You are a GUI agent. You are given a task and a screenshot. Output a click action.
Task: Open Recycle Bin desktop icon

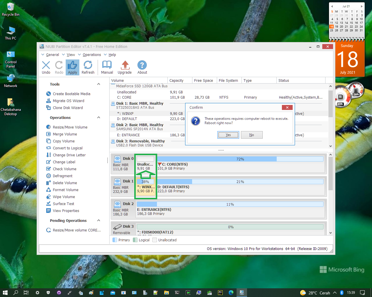(11, 9)
